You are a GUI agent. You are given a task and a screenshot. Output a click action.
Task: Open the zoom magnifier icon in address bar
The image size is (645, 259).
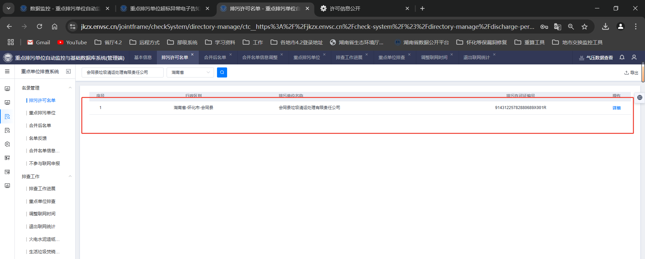click(571, 27)
